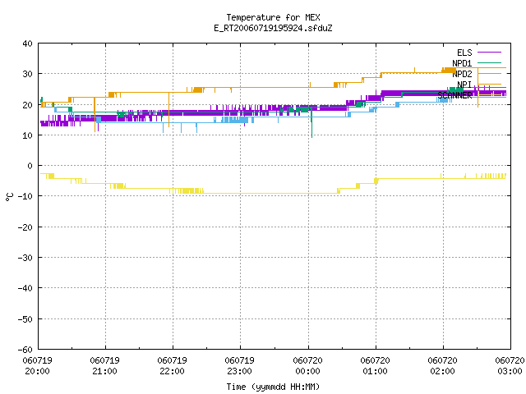Viewport: 526px width, 394px height.
Task: Click the y-axis label -10
Action: click(25, 196)
